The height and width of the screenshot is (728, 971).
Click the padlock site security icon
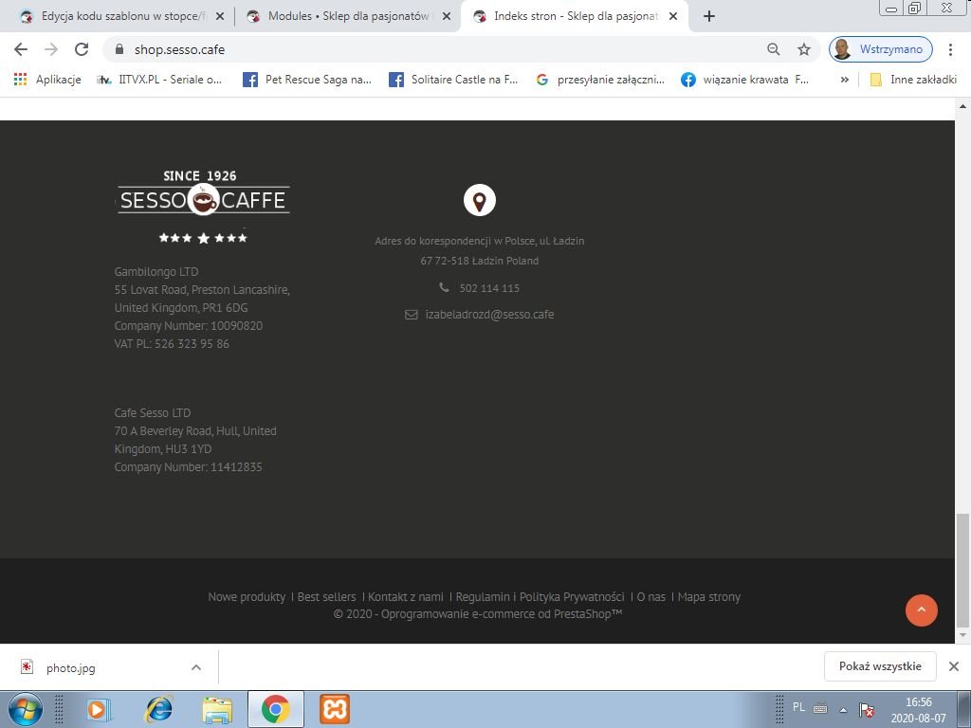coord(120,49)
